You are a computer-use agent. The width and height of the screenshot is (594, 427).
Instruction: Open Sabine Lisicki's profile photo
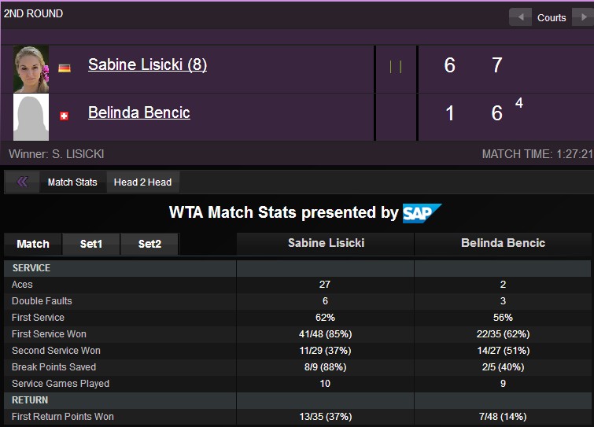click(x=31, y=69)
